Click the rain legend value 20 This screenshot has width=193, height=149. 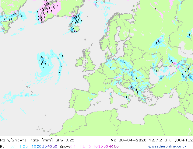click(x=39, y=147)
